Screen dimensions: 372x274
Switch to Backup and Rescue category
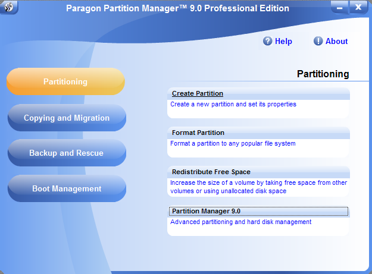coord(67,153)
